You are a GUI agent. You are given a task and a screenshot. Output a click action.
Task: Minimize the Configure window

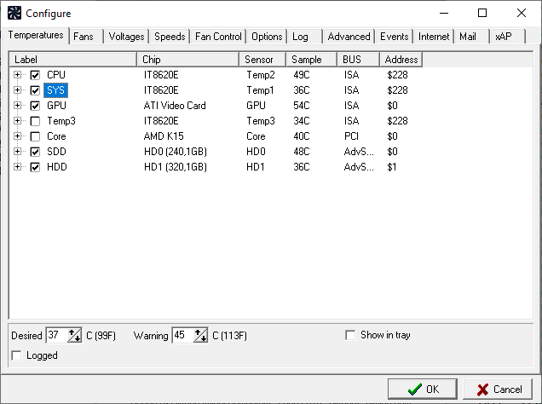coord(444,13)
